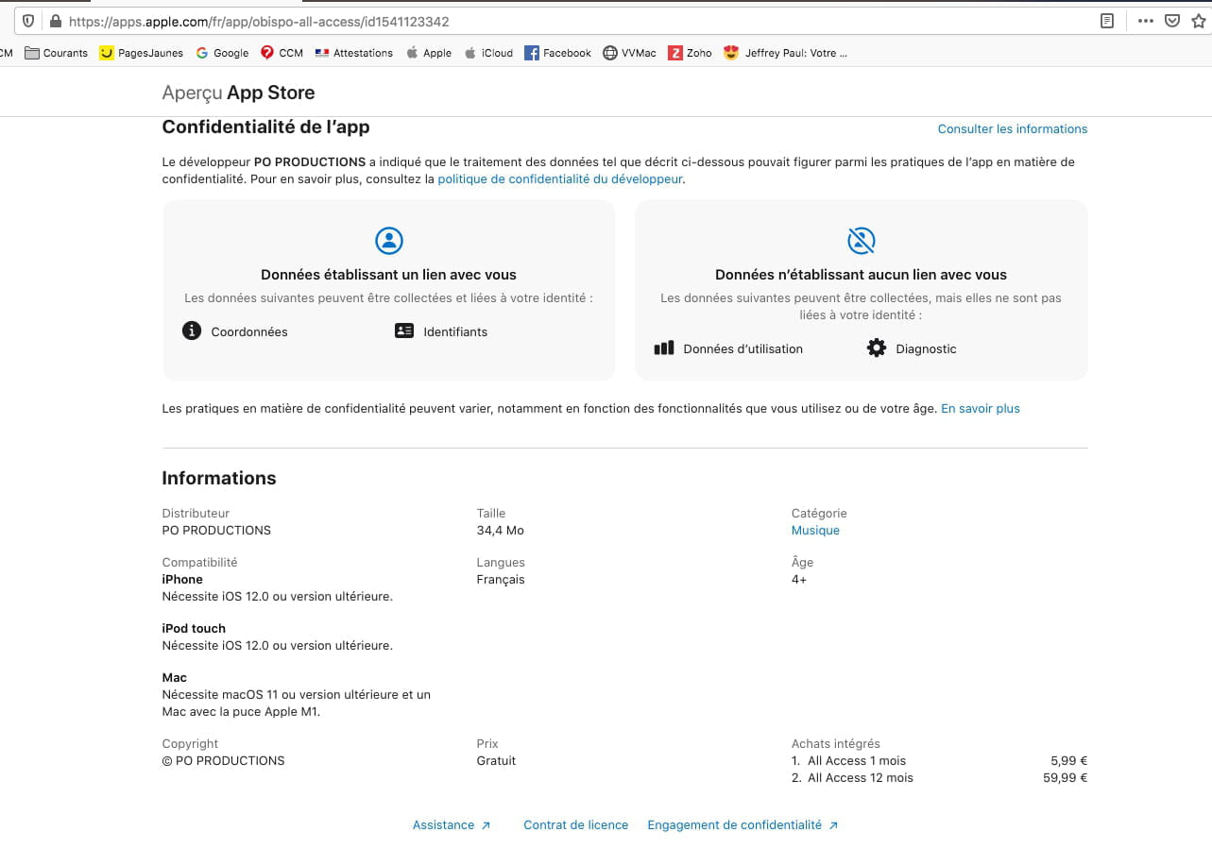Click the Gratuit price value
Image resolution: width=1212 pixels, height=865 pixels.
click(496, 761)
